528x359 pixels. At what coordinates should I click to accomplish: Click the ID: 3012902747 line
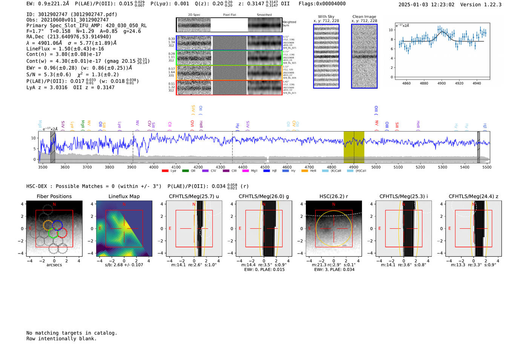pos(72,14)
